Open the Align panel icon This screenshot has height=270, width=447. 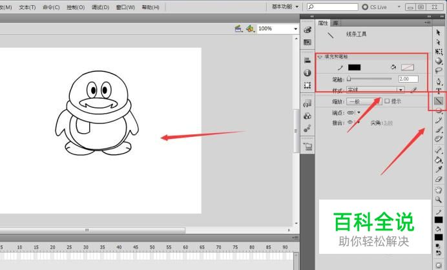307,60
